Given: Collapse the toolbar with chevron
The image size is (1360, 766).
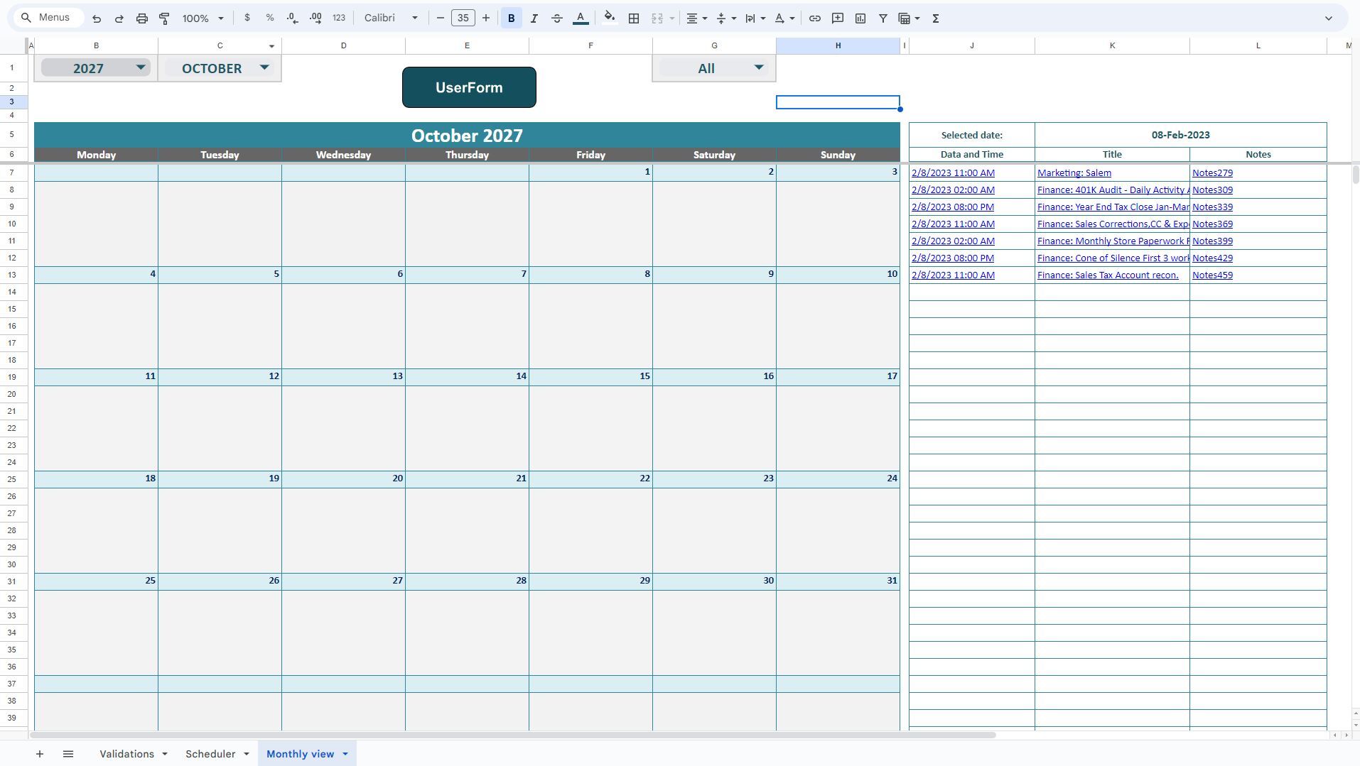Looking at the screenshot, I should 1329,18.
